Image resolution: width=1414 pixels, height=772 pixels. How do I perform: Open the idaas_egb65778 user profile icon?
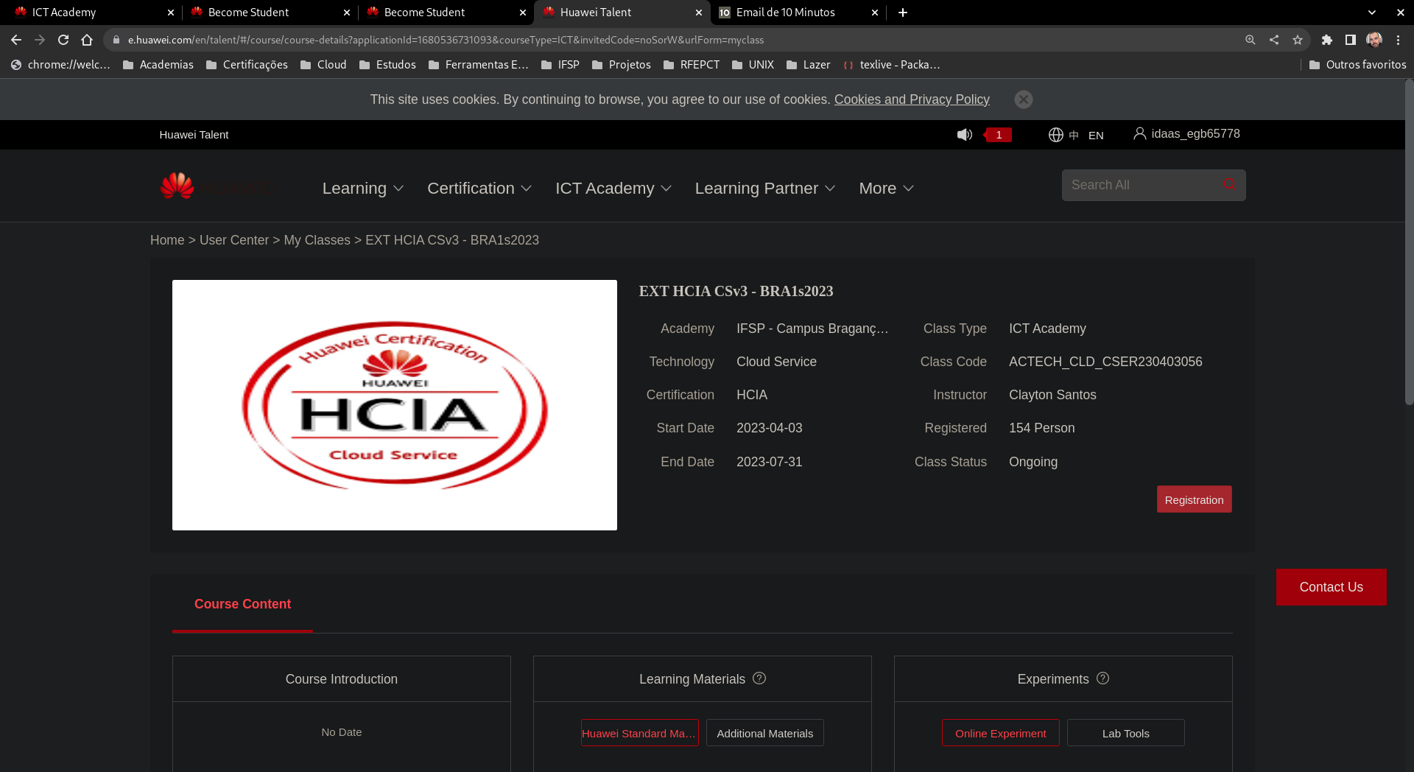tap(1140, 133)
